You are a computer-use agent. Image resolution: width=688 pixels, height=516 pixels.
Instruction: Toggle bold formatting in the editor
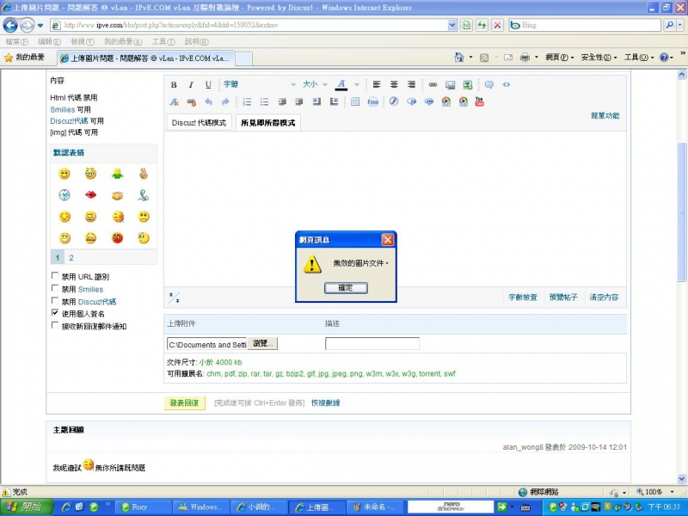click(x=174, y=84)
